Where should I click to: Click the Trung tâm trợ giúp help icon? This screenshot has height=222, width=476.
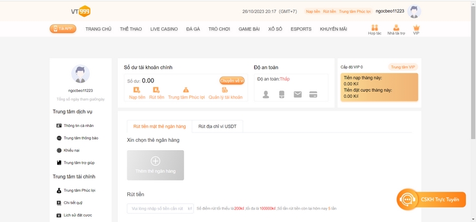click(x=59, y=163)
